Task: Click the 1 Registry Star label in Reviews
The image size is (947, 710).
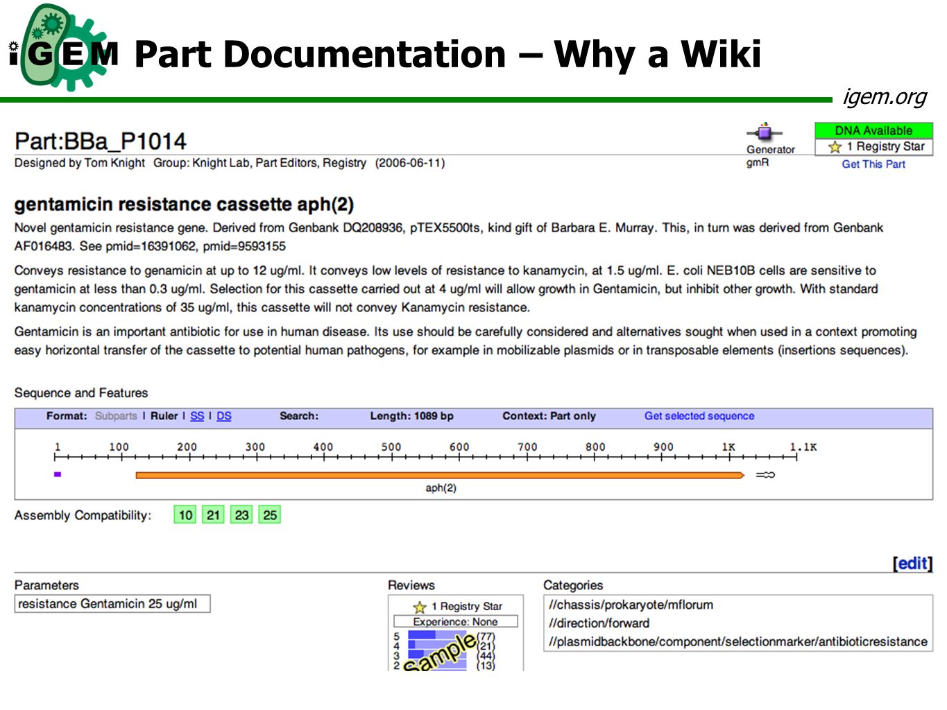Action: 466,607
